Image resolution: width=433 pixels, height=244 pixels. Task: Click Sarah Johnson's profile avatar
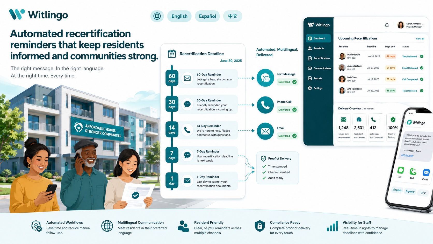click(x=401, y=25)
